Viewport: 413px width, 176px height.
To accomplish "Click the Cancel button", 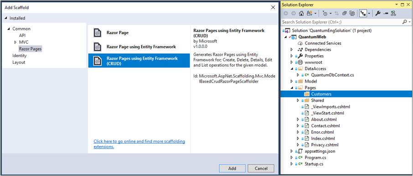I will tap(261, 168).
